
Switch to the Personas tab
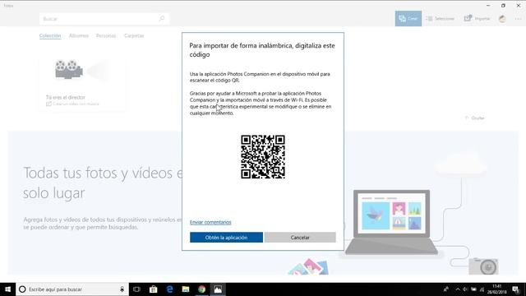[106, 35]
